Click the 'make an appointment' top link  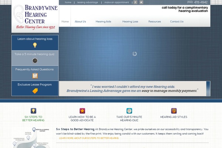point(117,3)
